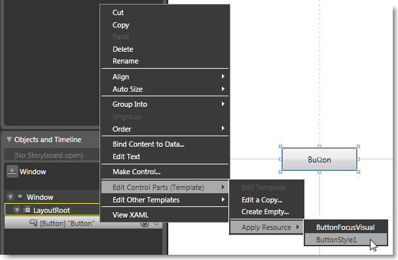Toggle visibility eye of the Button row

145,223
